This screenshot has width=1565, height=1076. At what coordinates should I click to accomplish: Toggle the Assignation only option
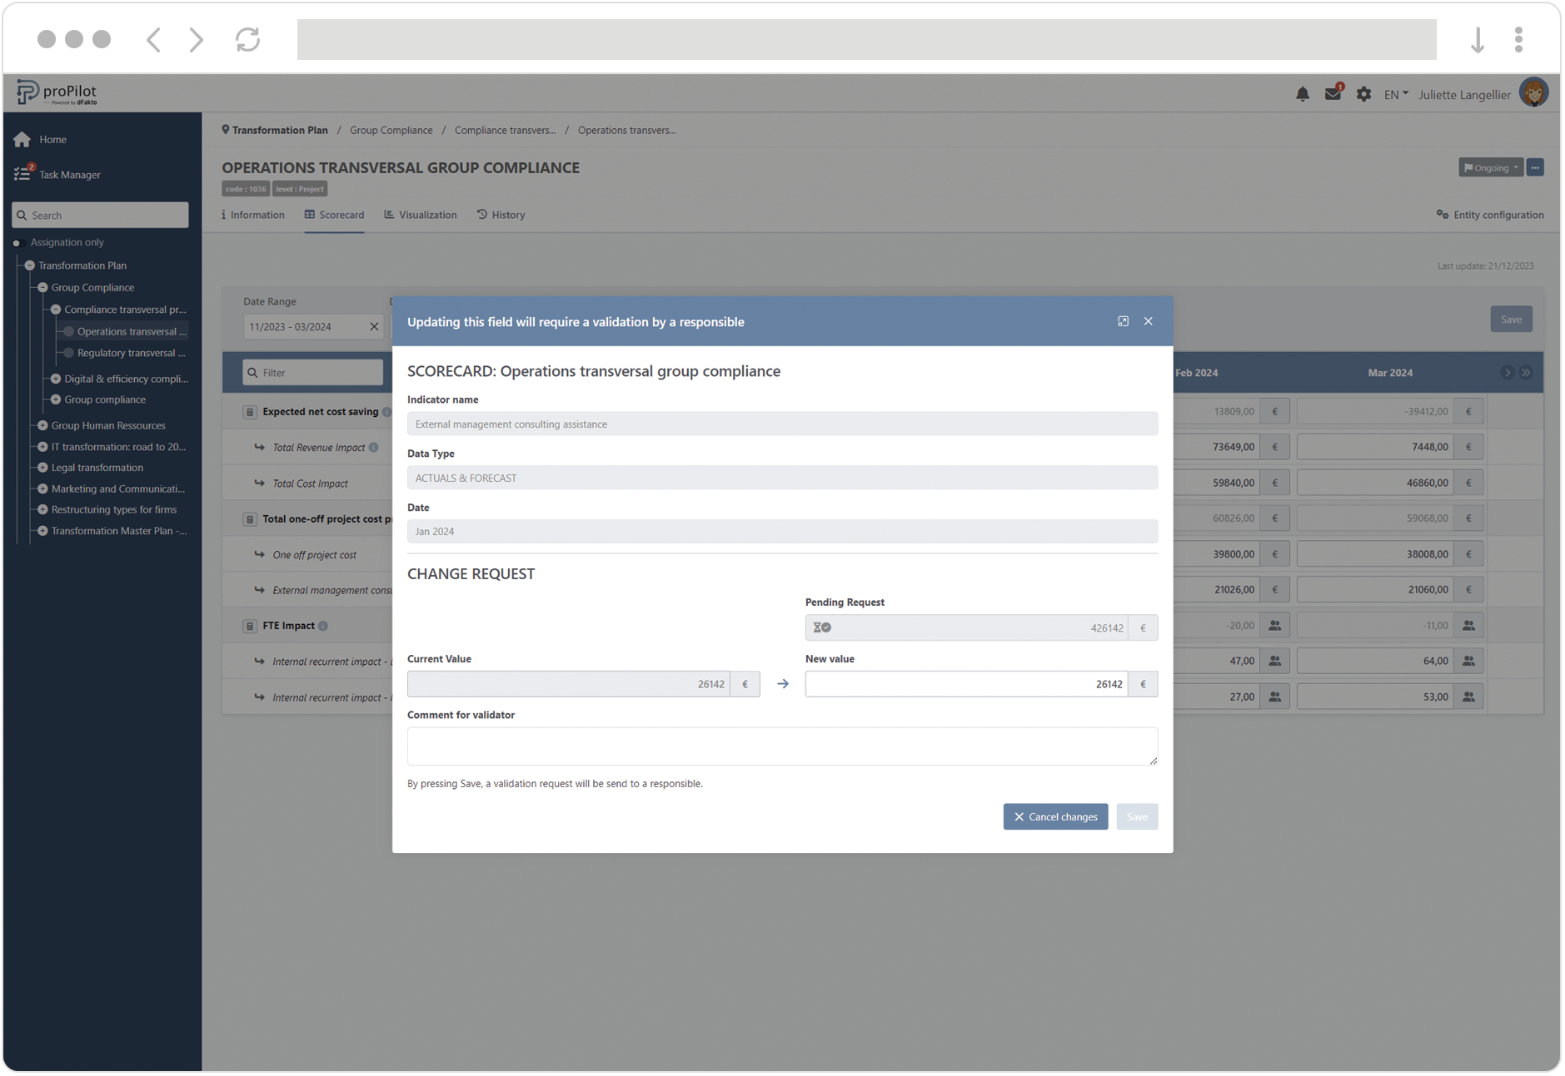pos(17,243)
